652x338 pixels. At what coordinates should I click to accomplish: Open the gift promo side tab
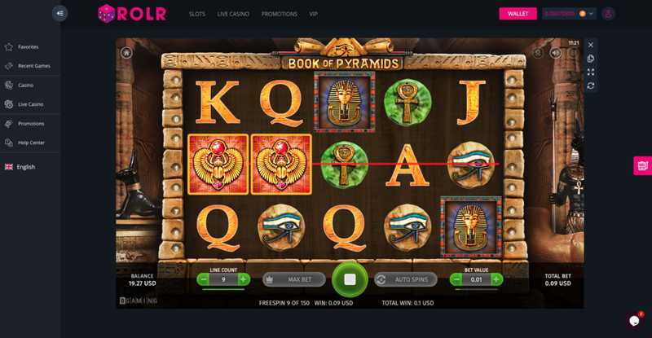(x=642, y=165)
